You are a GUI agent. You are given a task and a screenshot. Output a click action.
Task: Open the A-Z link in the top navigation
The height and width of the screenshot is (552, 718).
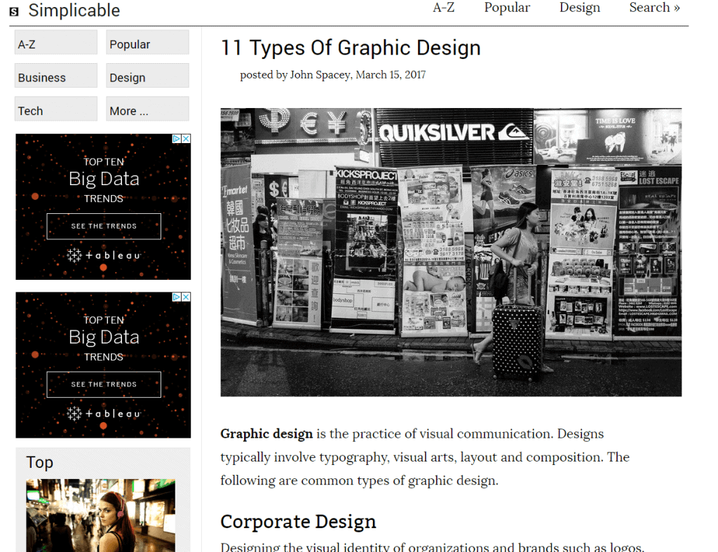point(443,8)
